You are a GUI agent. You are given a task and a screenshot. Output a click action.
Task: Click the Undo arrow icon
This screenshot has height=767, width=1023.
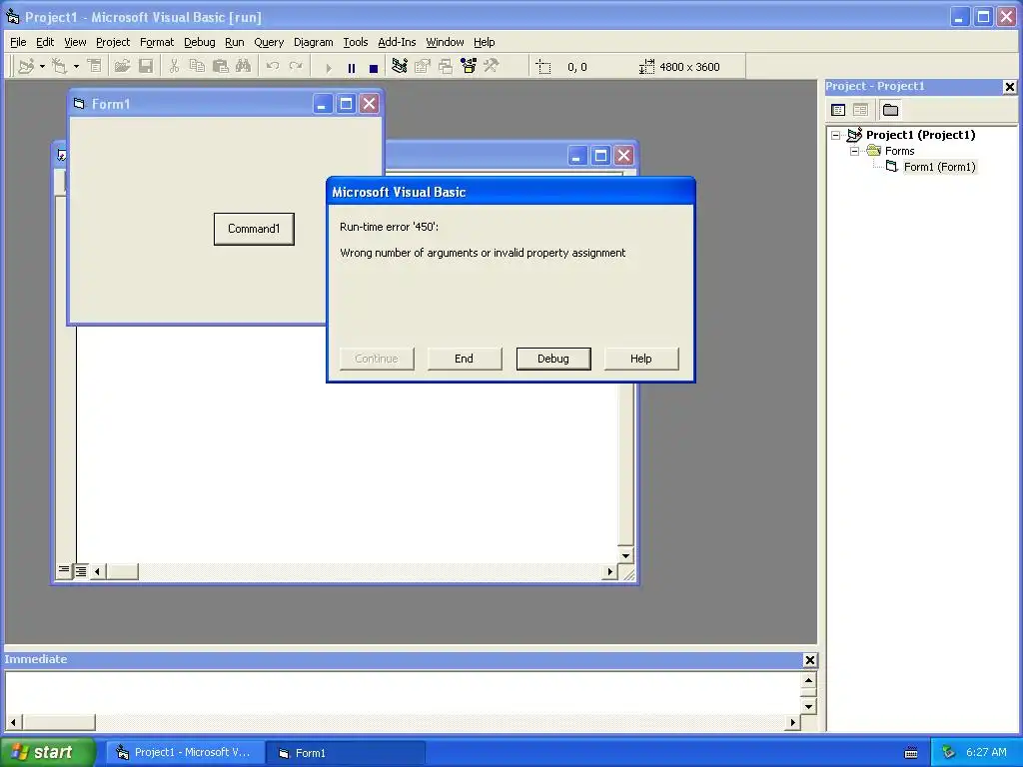pos(273,67)
